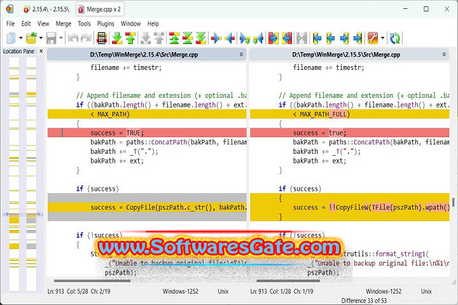This screenshot has height=305, width=458.
Task: Copy to left and advance
Action: coord(258,38)
